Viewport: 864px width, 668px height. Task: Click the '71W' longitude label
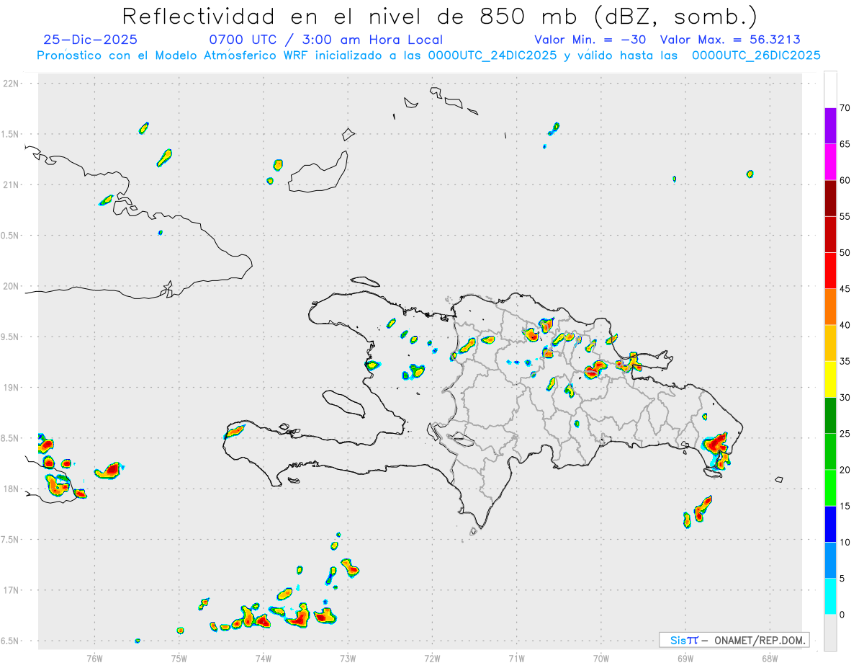point(516,658)
